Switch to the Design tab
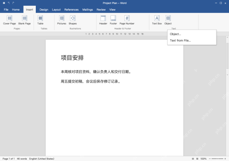The image size is (229, 161). click(x=44, y=10)
